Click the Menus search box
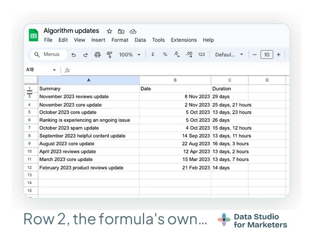 click(x=49, y=54)
